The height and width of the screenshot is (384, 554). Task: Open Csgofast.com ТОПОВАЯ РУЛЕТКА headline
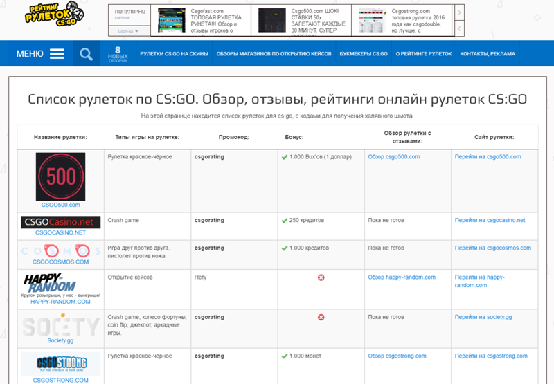[x=216, y=21]
